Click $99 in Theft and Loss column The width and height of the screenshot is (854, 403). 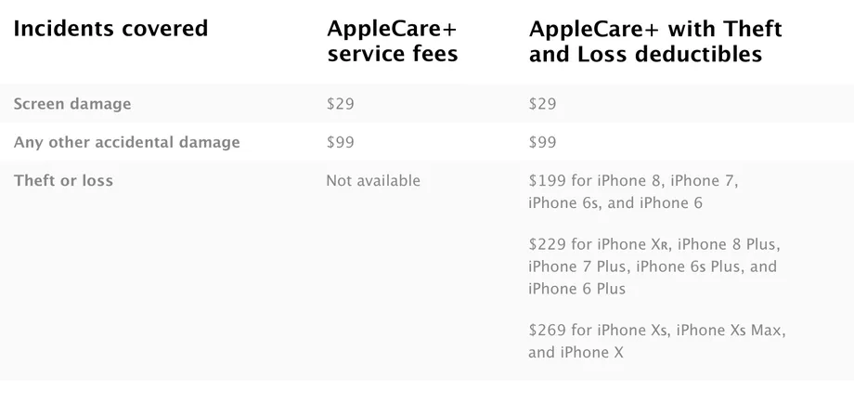pos(542,142)
